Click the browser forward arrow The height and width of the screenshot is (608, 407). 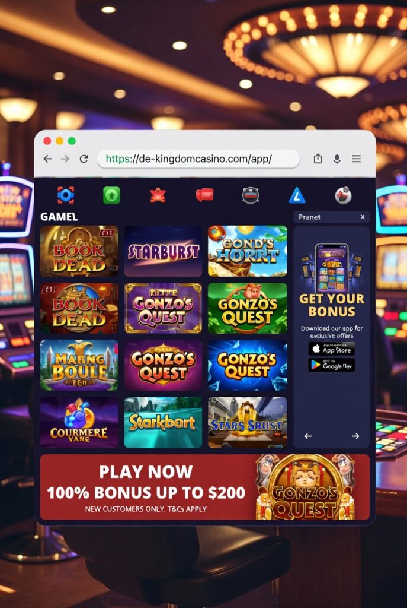pos(65,159)
